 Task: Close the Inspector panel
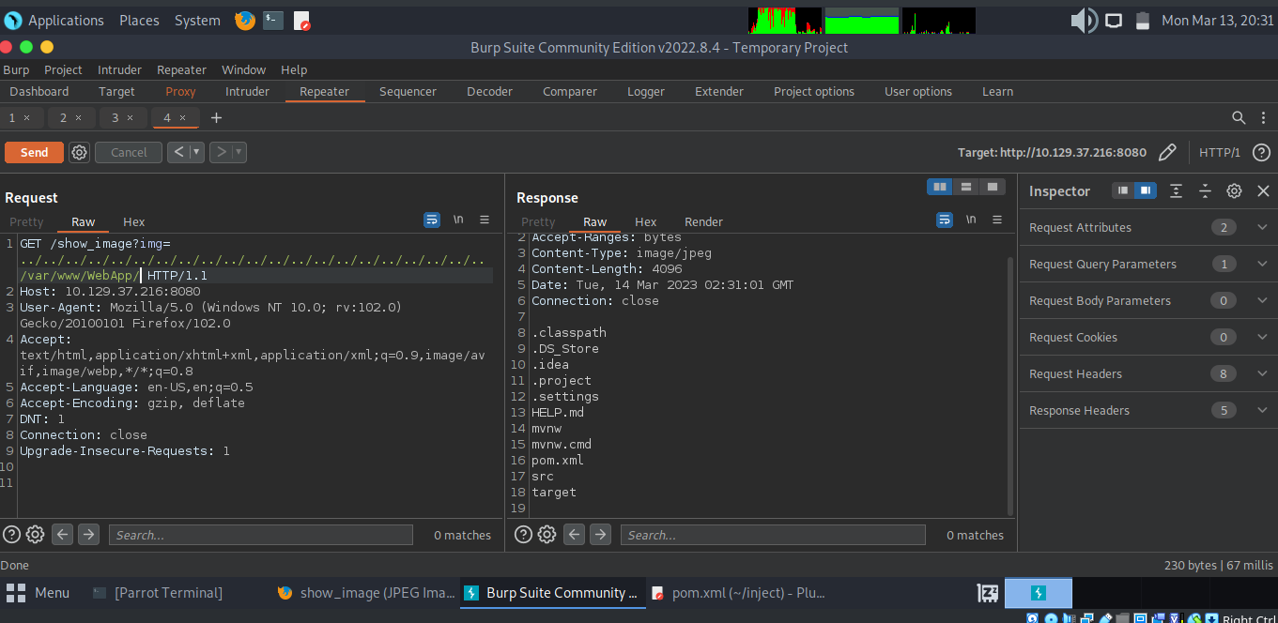pyautogui.click(x=1263, y=190)
